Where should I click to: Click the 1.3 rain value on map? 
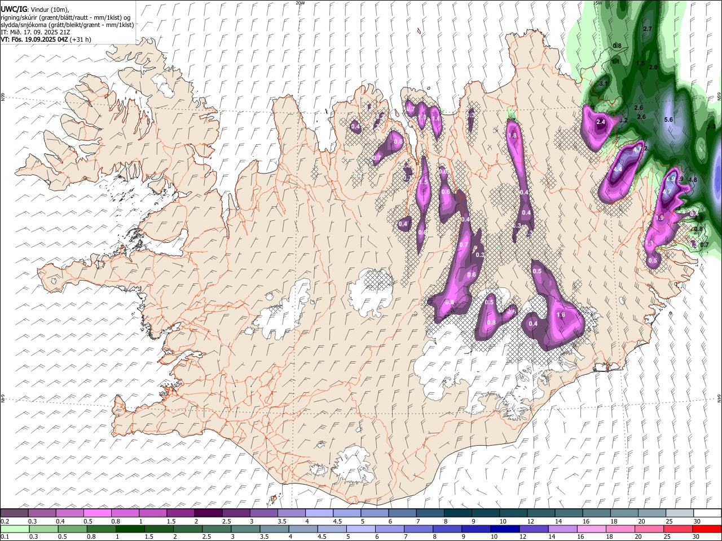(x=711, y=127)
